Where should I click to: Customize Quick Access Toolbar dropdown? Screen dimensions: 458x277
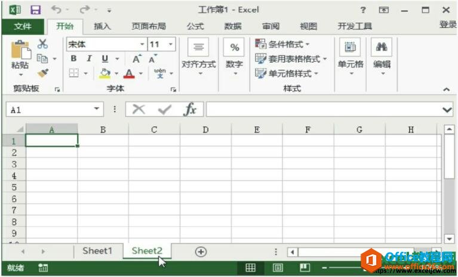coord(109,11)
